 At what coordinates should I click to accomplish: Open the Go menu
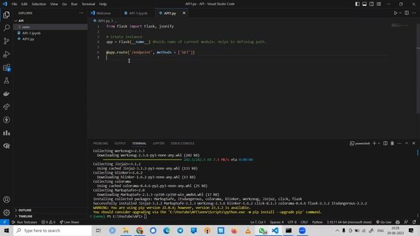coord(64,4)
